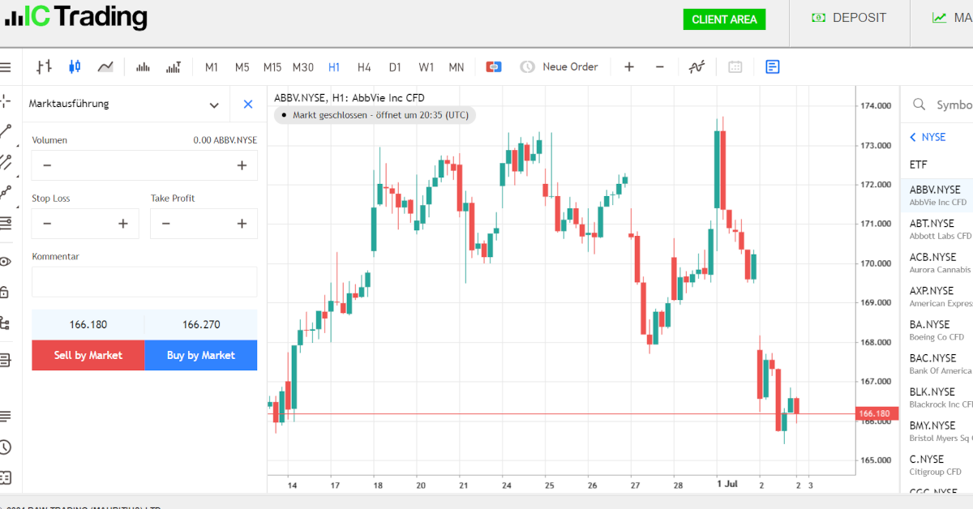Click the Kommentar text field
The height and width of the screenshot is (509, 973).
tap(144, 282)
